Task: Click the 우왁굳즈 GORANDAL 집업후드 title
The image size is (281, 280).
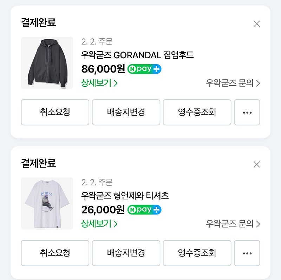Action: point(137,55)
